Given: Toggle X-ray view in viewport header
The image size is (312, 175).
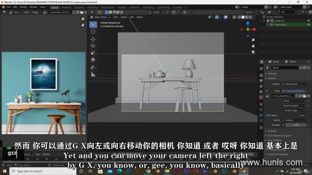Looking at the screenshot, I should point(234,17).
